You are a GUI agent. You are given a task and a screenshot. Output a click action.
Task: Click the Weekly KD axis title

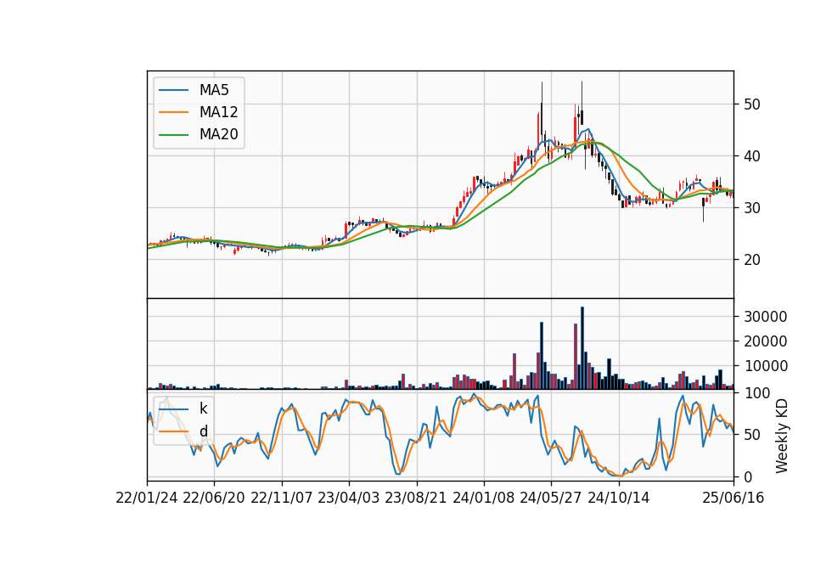[782, 437]
